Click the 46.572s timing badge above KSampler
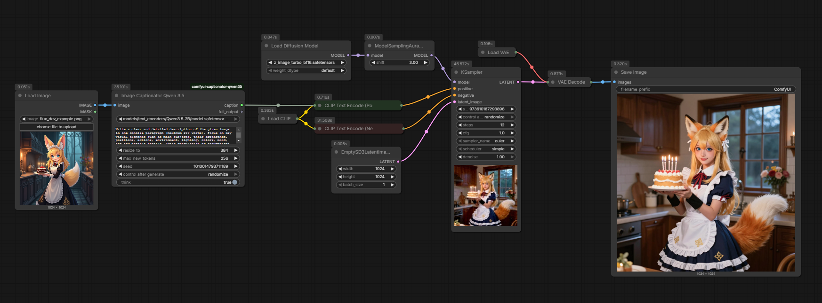The height and width of the screenshot is (303, 822). 461,64
